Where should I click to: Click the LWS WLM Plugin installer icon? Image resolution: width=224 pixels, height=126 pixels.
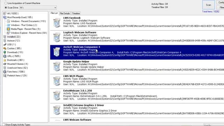pyautogui.click(x=57, y=81)
